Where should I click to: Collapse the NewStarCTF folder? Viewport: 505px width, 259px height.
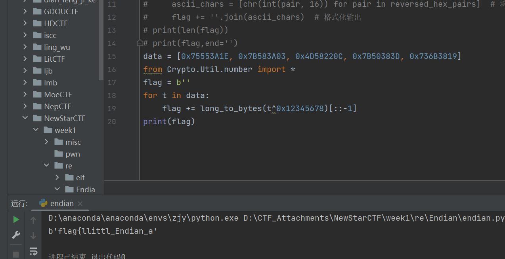25,118
